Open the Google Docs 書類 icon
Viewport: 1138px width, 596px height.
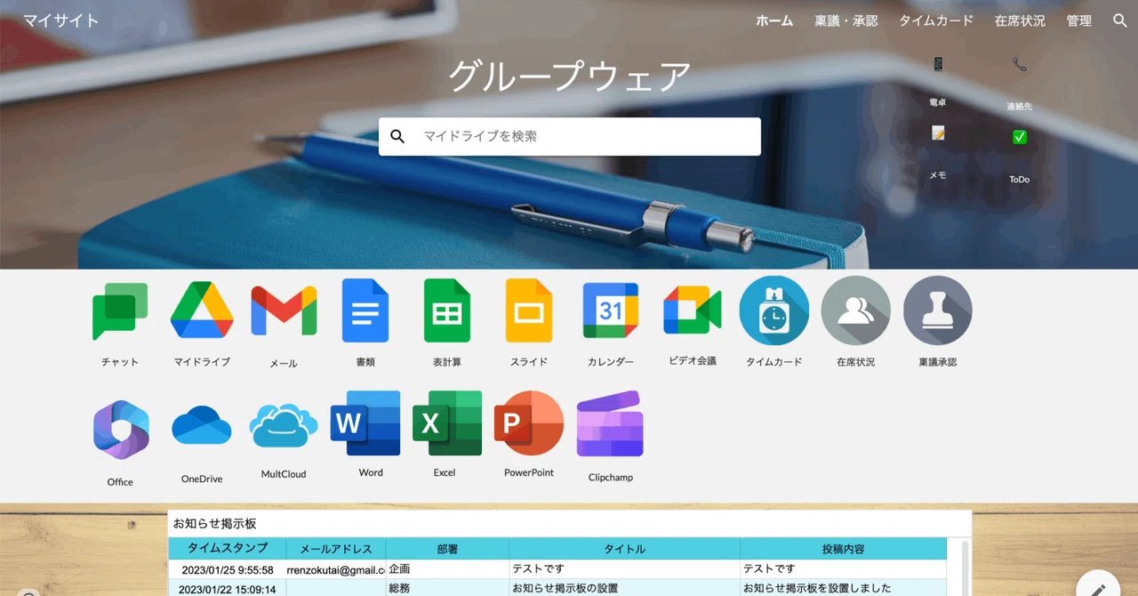click(365, 310)
